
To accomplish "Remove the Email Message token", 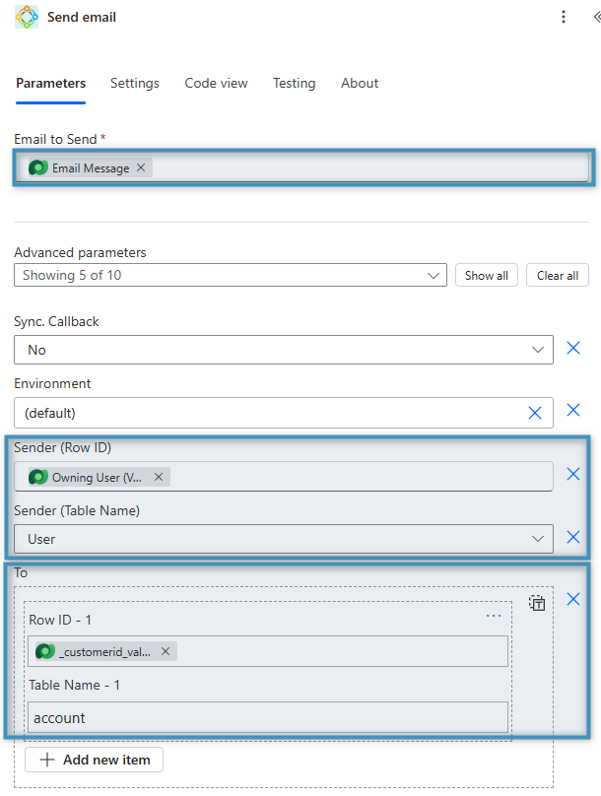I will pyautogui.click(x=141, y=167).
